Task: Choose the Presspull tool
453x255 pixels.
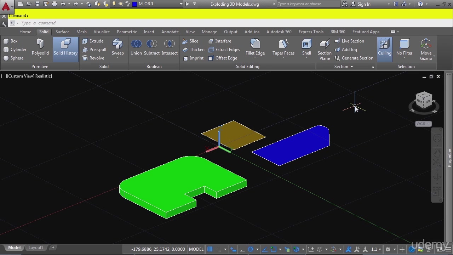Action: [x=94, y=50]
